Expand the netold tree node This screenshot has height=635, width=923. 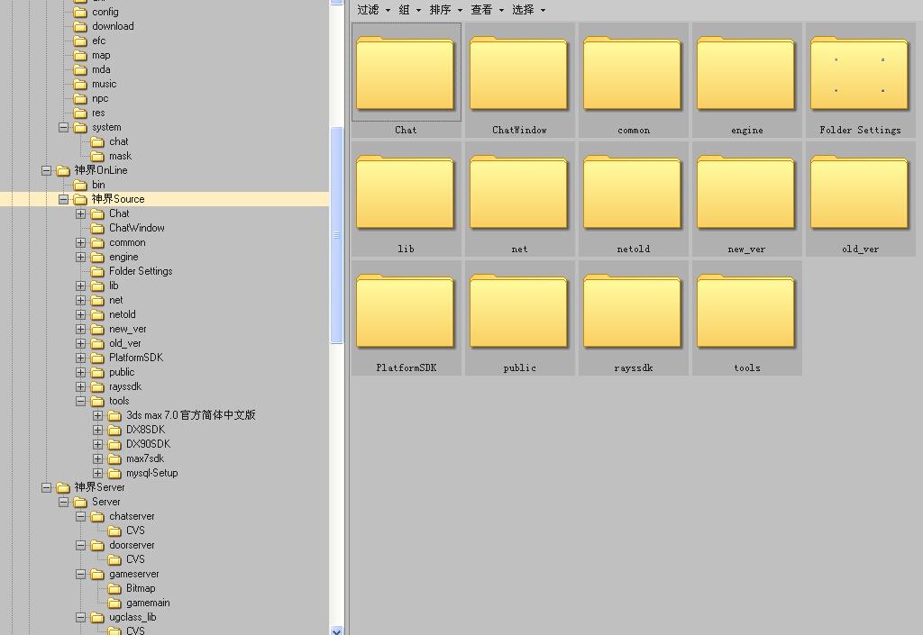click(80, 314)
